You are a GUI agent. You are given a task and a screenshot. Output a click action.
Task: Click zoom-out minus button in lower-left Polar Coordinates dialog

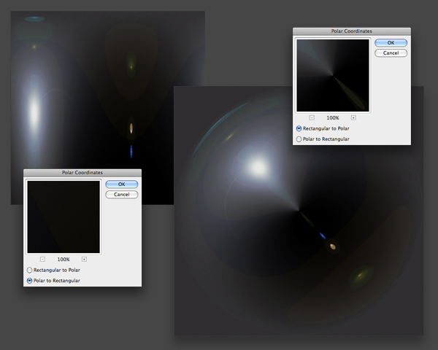[x=42, y=259]
